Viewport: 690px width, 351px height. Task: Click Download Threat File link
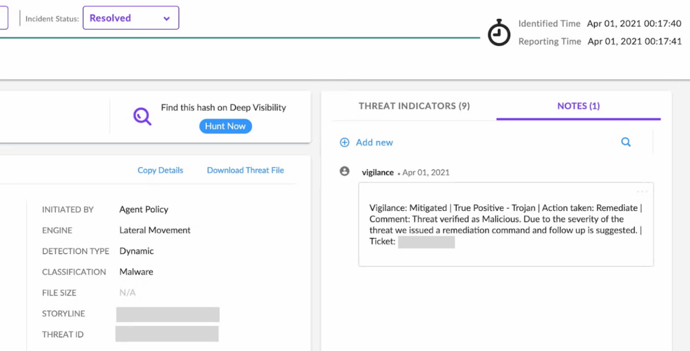point(245,170)
